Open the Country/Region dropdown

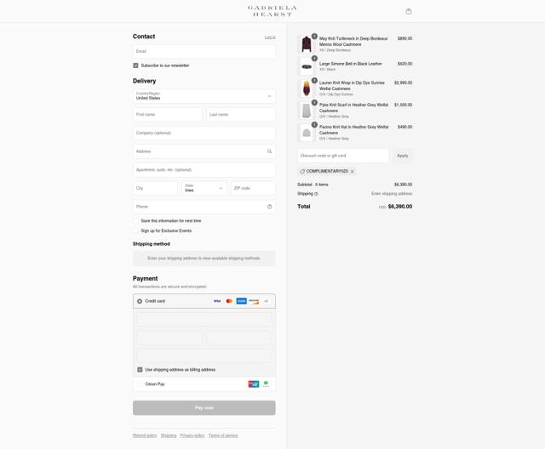pyautogui.click(x=204, y=96)
